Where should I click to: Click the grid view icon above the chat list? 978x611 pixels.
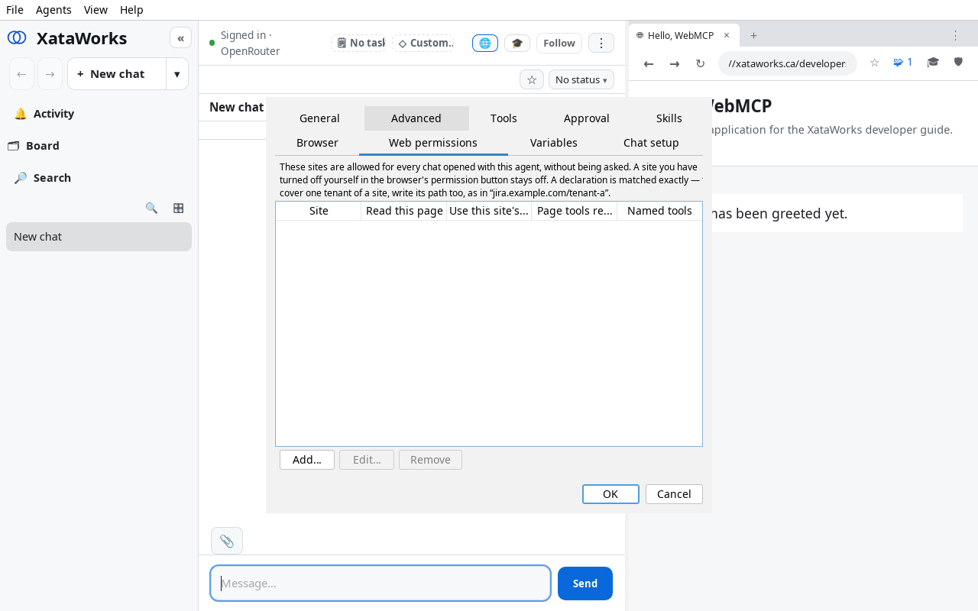(178, 208)
